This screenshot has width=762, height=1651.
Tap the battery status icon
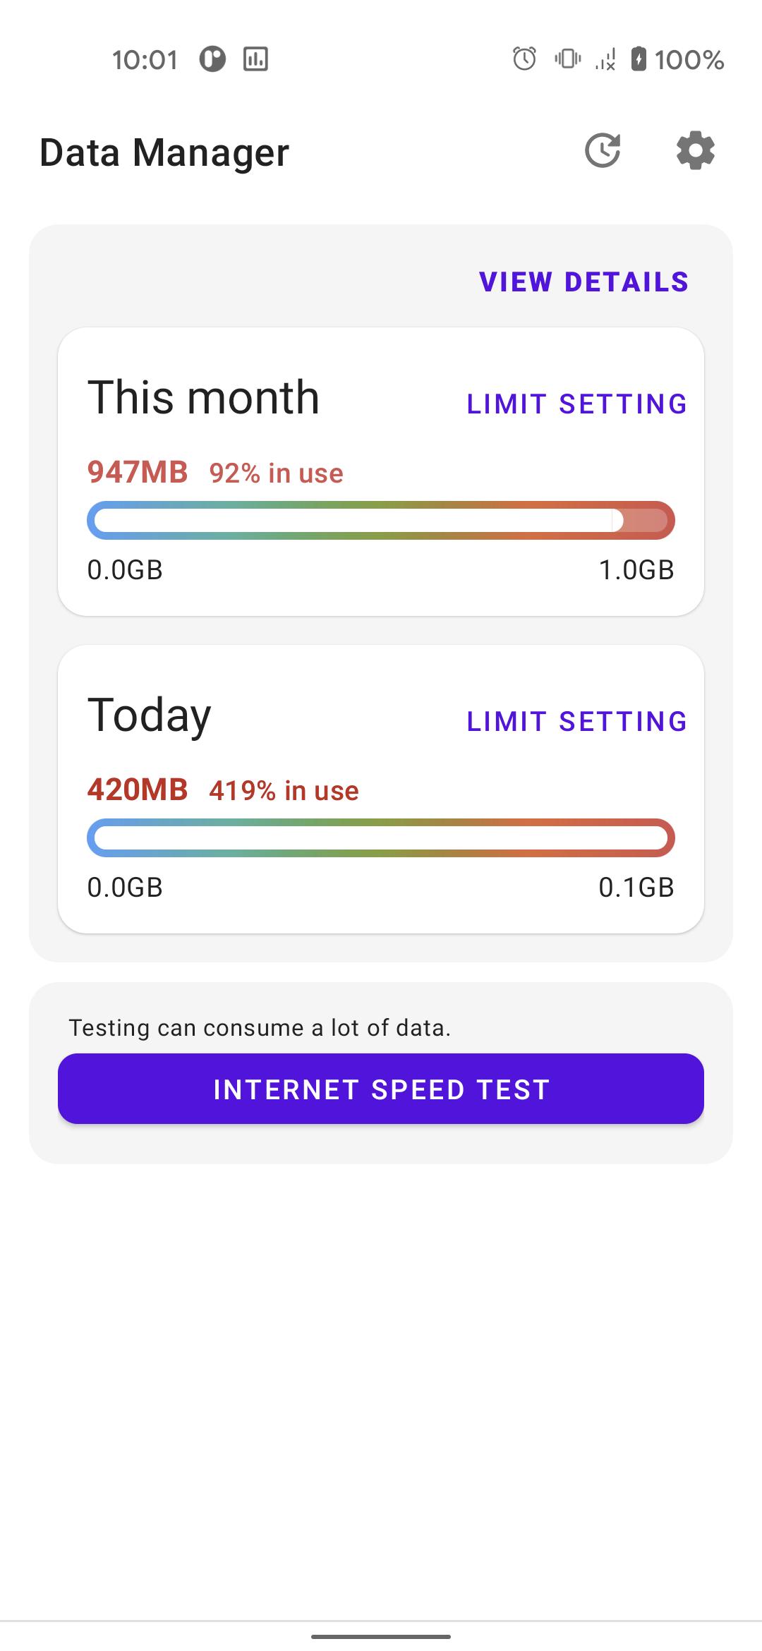click(x=639, y=59)
